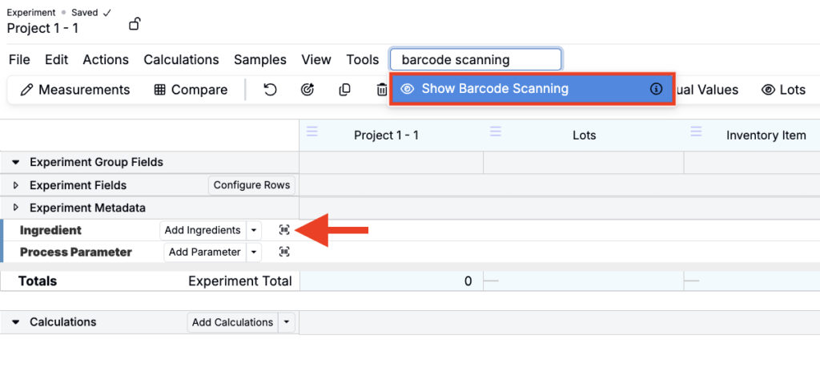Open the Samples menu
Image resolution: width=820 pixels, height=384 pixels.
[259, 59]
